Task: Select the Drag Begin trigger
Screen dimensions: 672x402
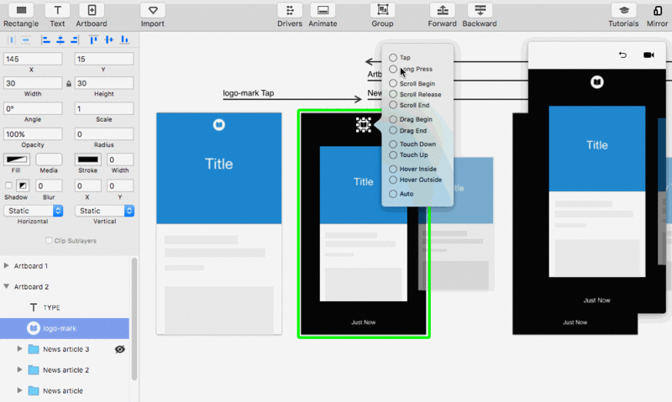Action: pyautogui.click(x=393, y=119)
